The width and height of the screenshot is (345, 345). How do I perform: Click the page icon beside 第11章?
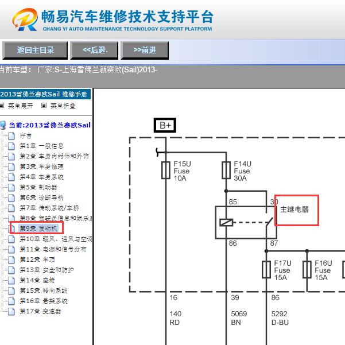tap(11, 250)
